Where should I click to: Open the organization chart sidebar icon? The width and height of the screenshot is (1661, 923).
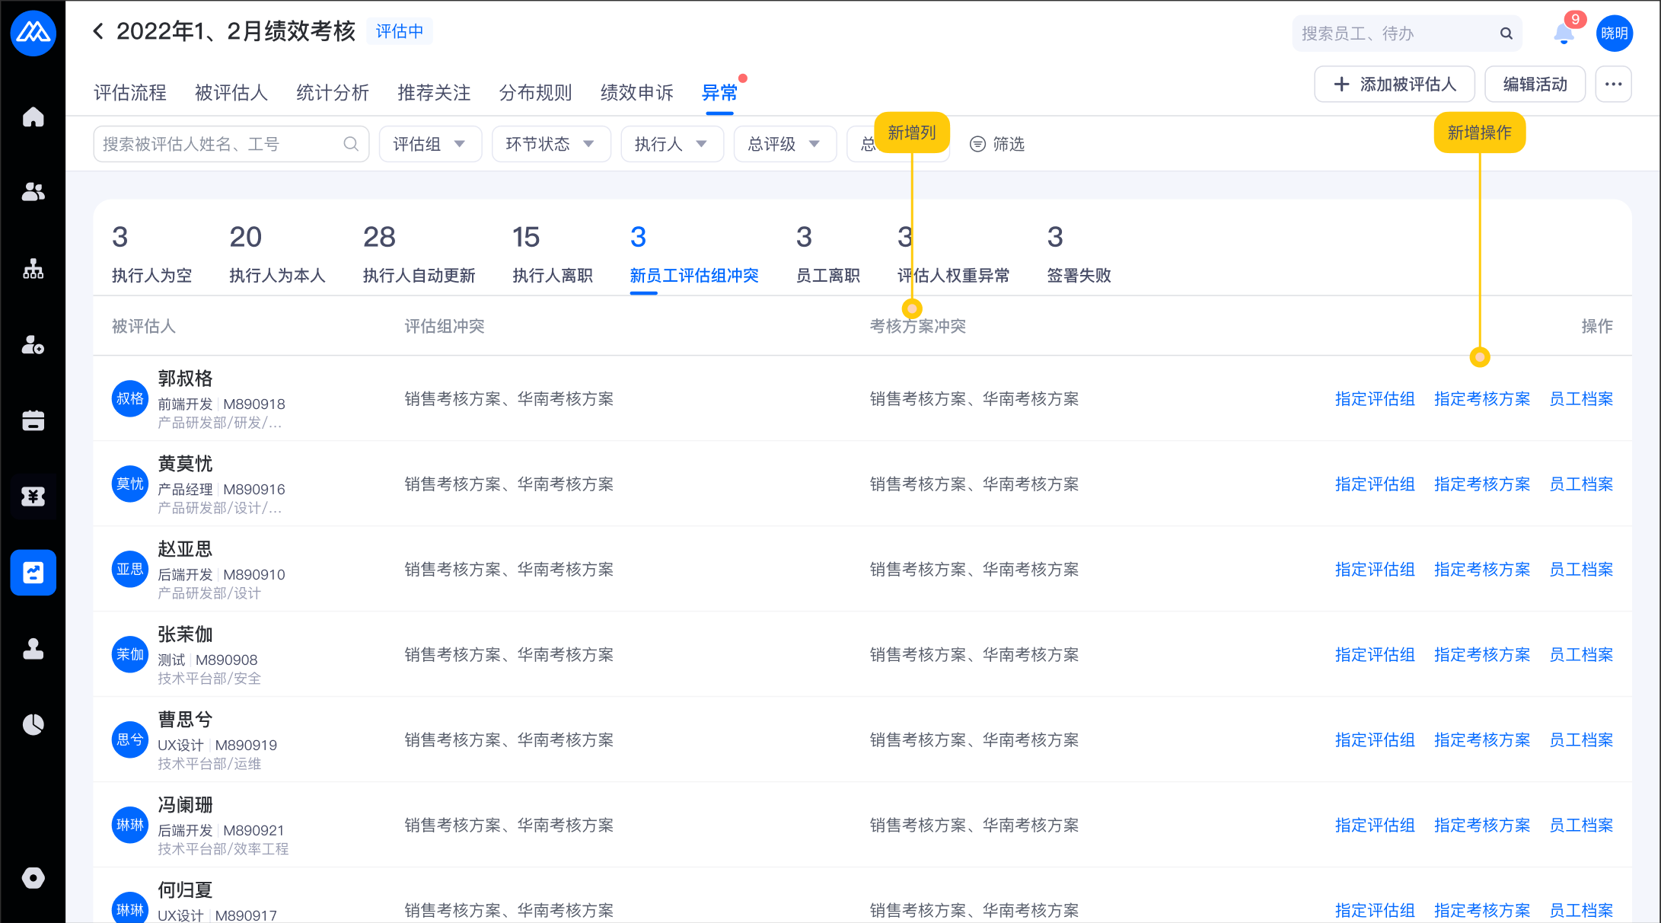(33, 268)
